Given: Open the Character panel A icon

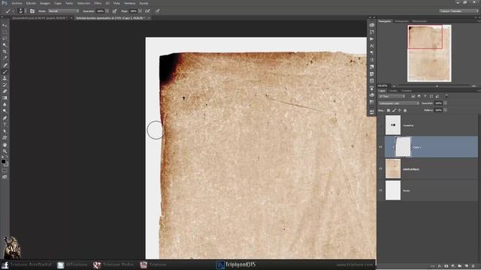Looking at the screenshot, I should [x=372, y=46].
